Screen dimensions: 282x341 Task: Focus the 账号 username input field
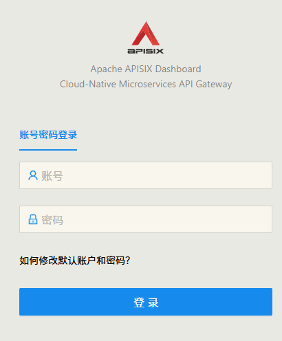click(146, 175)
